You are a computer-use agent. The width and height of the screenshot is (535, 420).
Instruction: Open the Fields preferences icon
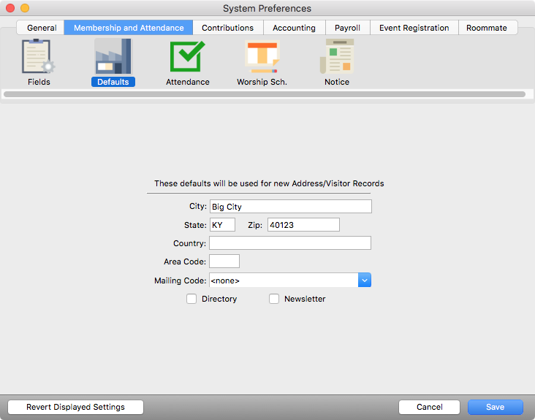coord(39,58)
